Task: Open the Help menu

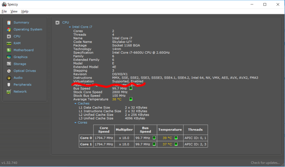Action: click(25, 11)
